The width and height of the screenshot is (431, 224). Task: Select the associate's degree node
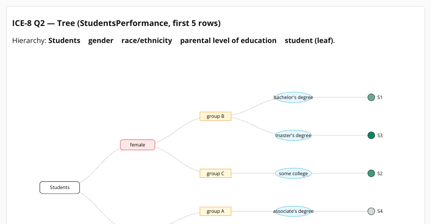coord(293,211)
